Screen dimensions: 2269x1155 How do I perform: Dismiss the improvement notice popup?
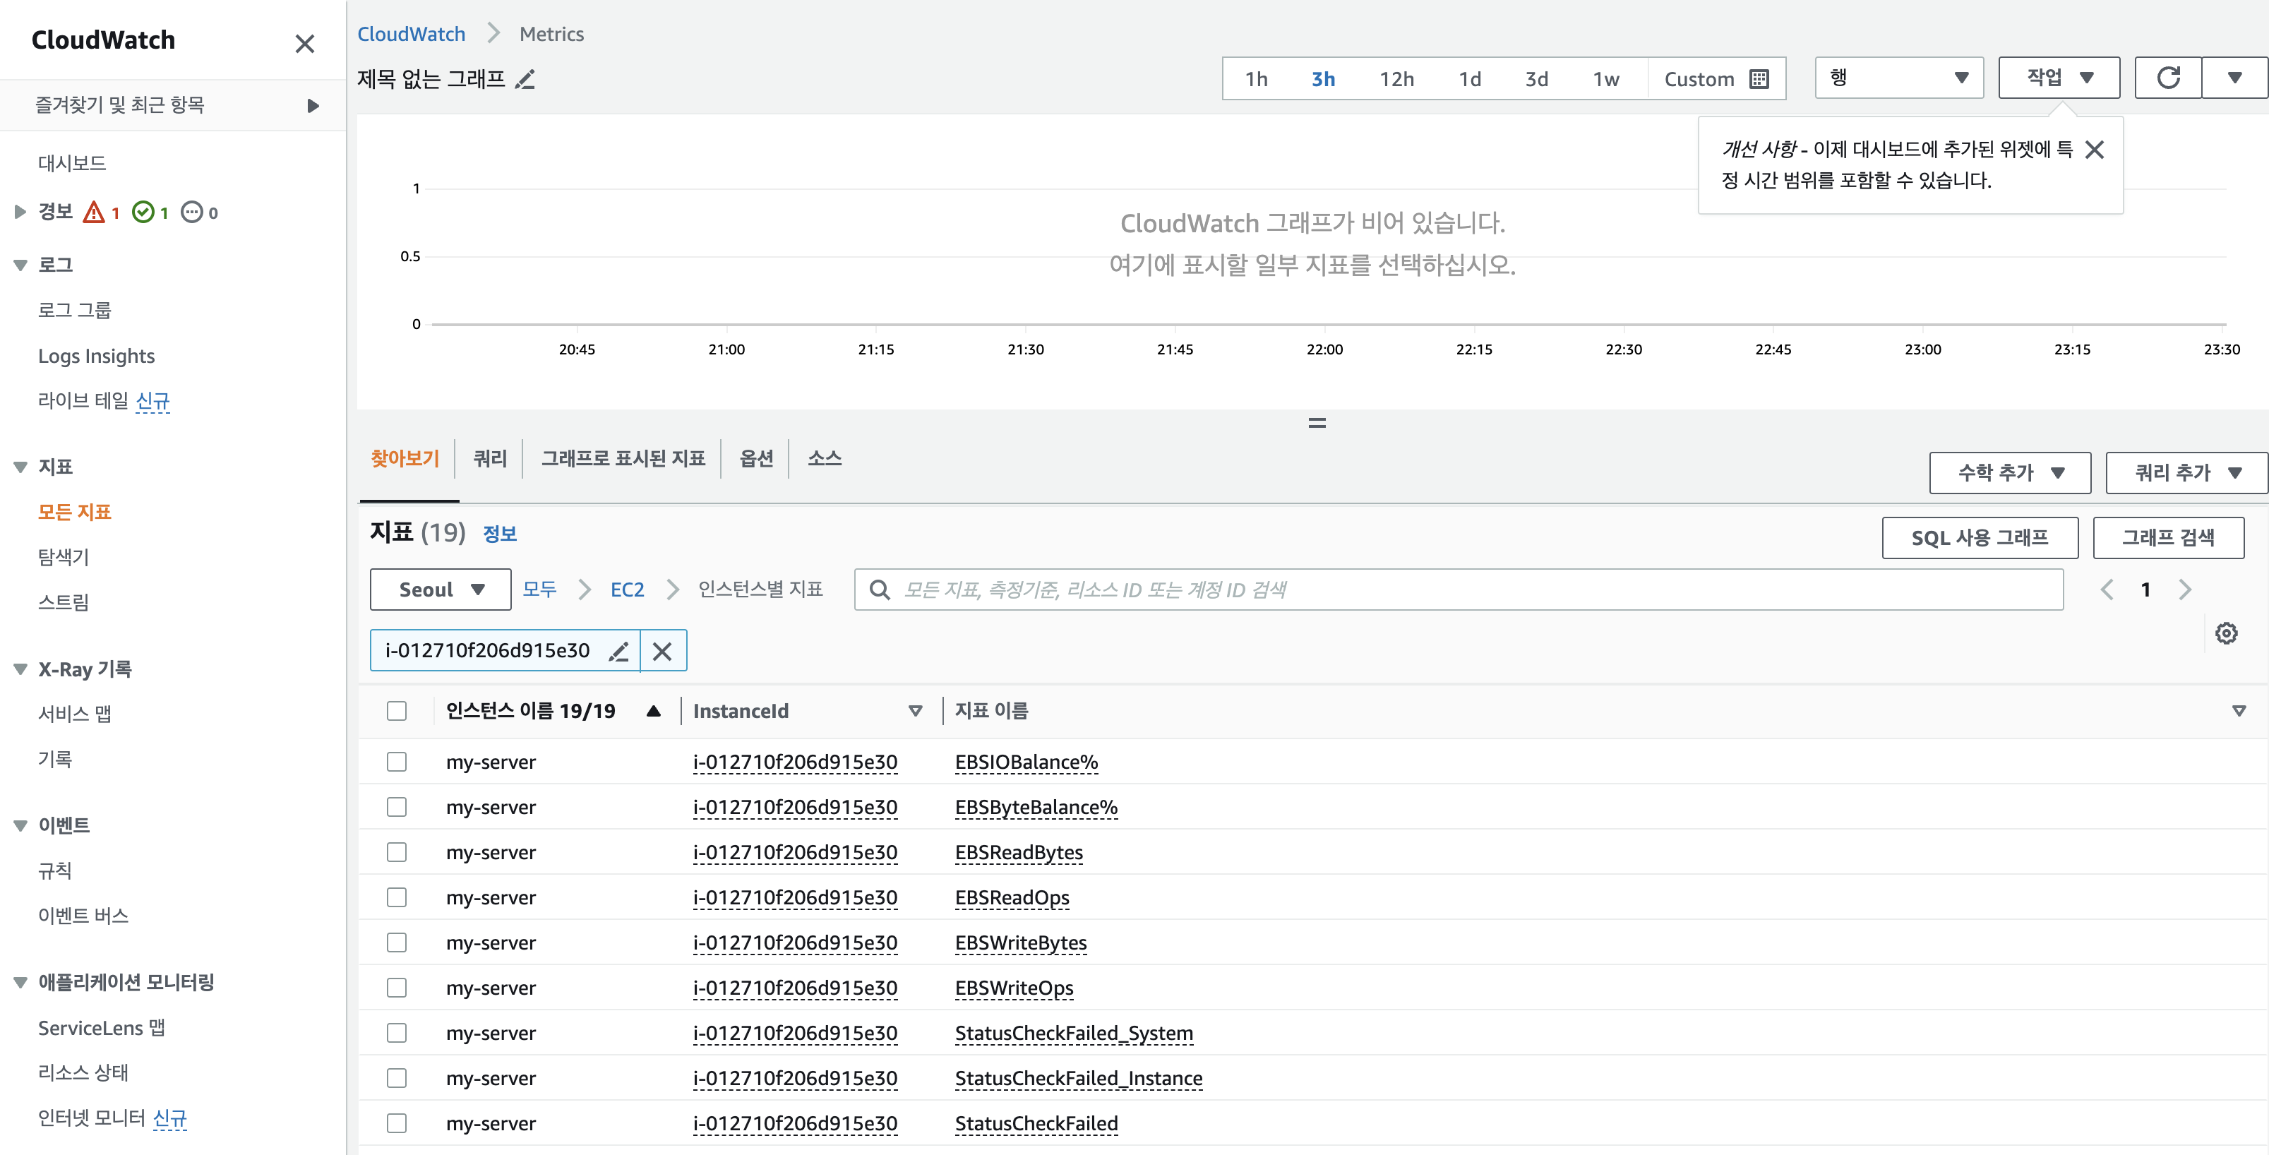[x=2095, y=150]
